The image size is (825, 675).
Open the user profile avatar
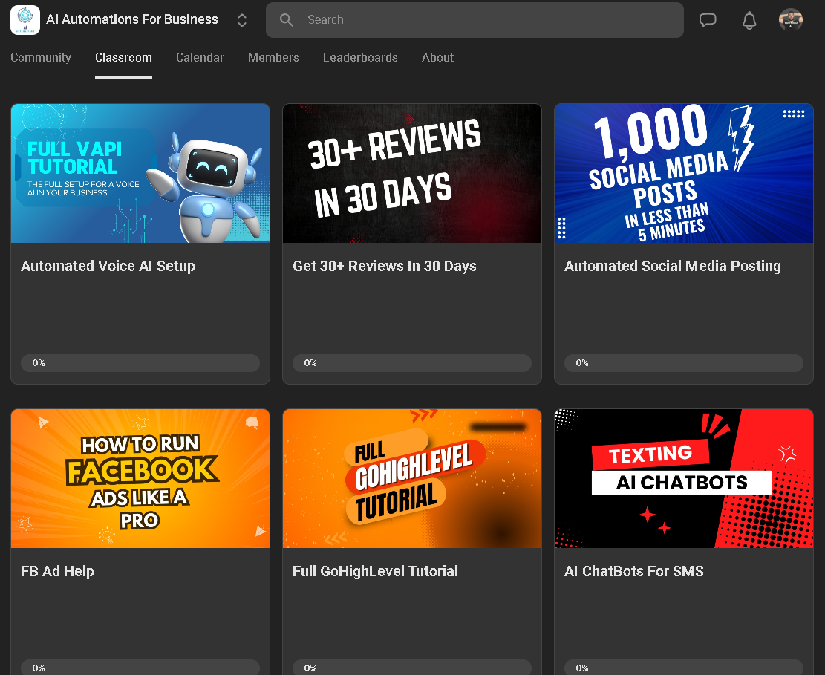(x=791, y=20)
